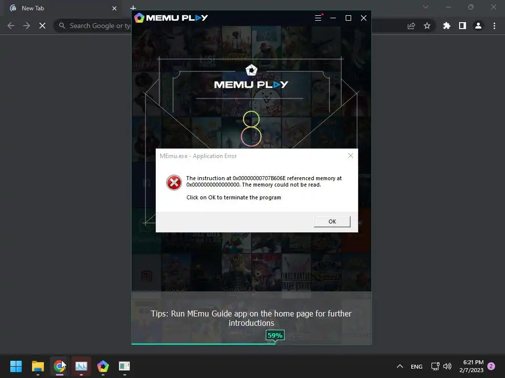Close the MEmu Play window
The height and width of the screenshot is (378, 505).
click(363, 18)
